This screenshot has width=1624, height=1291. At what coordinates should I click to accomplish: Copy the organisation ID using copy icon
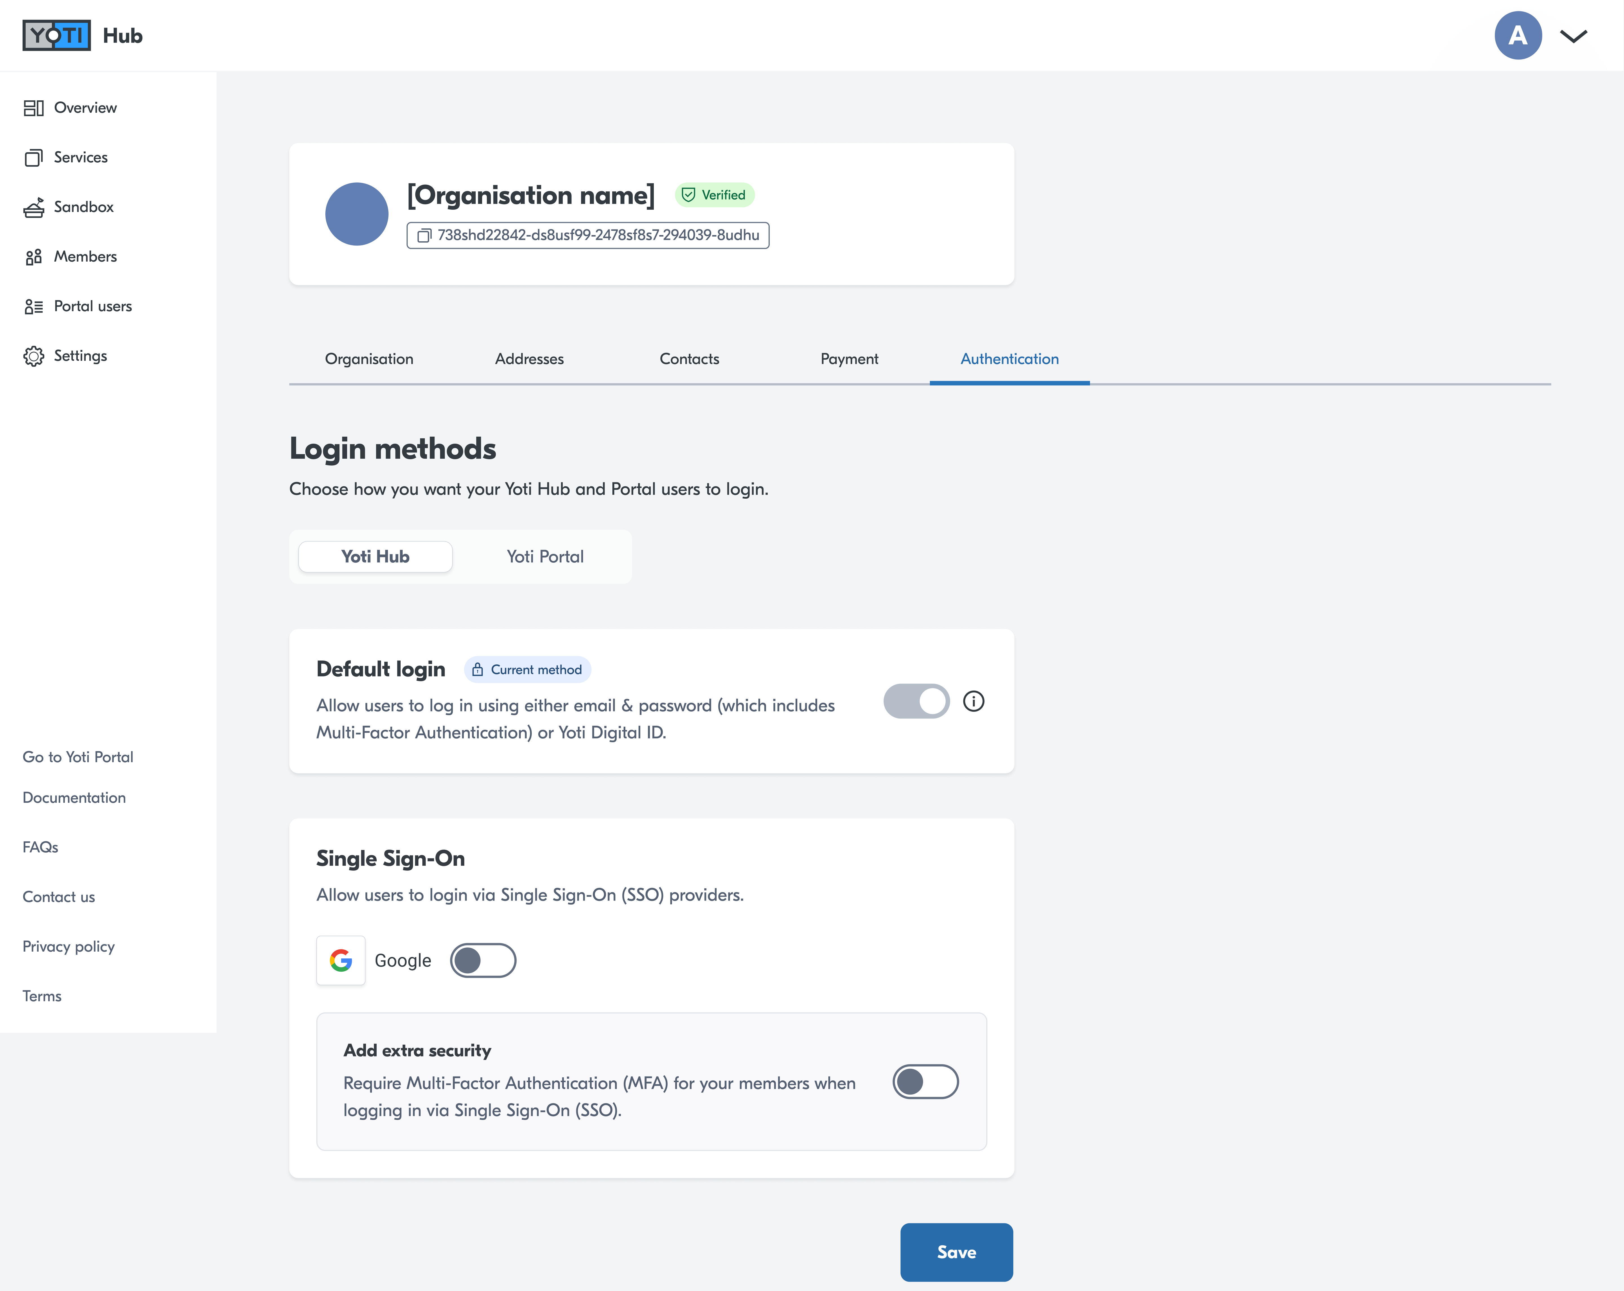tap(424, 236)
